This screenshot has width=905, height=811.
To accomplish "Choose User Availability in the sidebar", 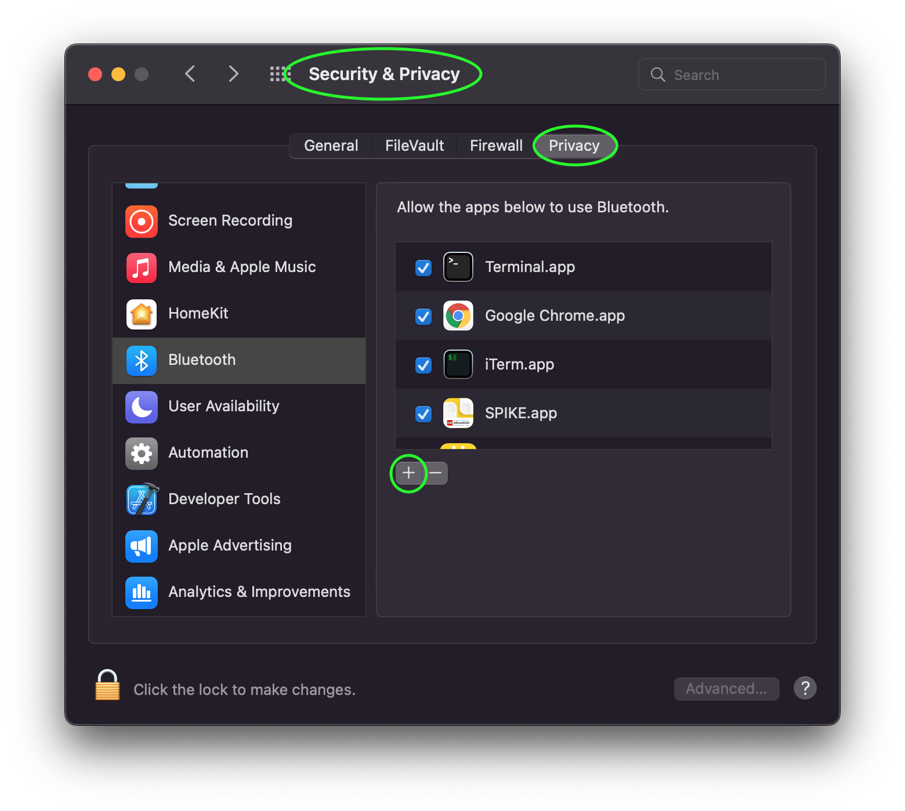I will tap(238, 407).
